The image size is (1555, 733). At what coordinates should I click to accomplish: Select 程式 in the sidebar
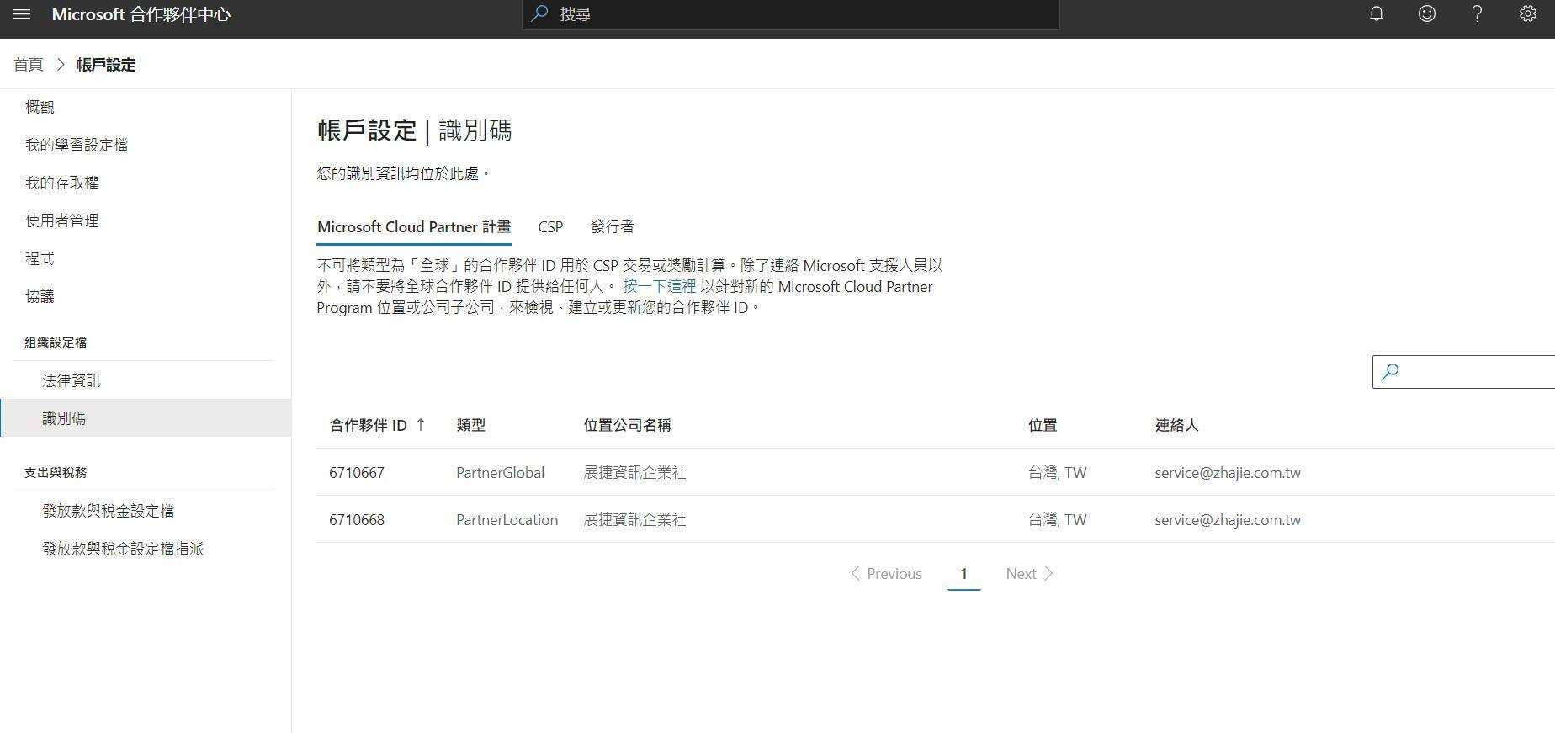pyautogui.click(x=40, y=258)
